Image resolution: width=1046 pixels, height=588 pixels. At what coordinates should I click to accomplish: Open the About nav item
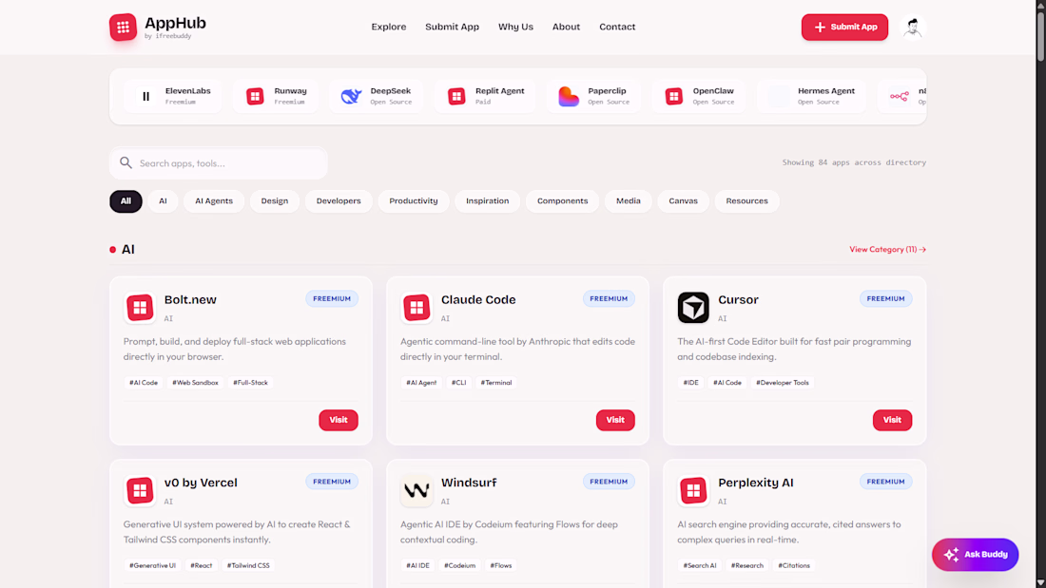coord(566,27)
